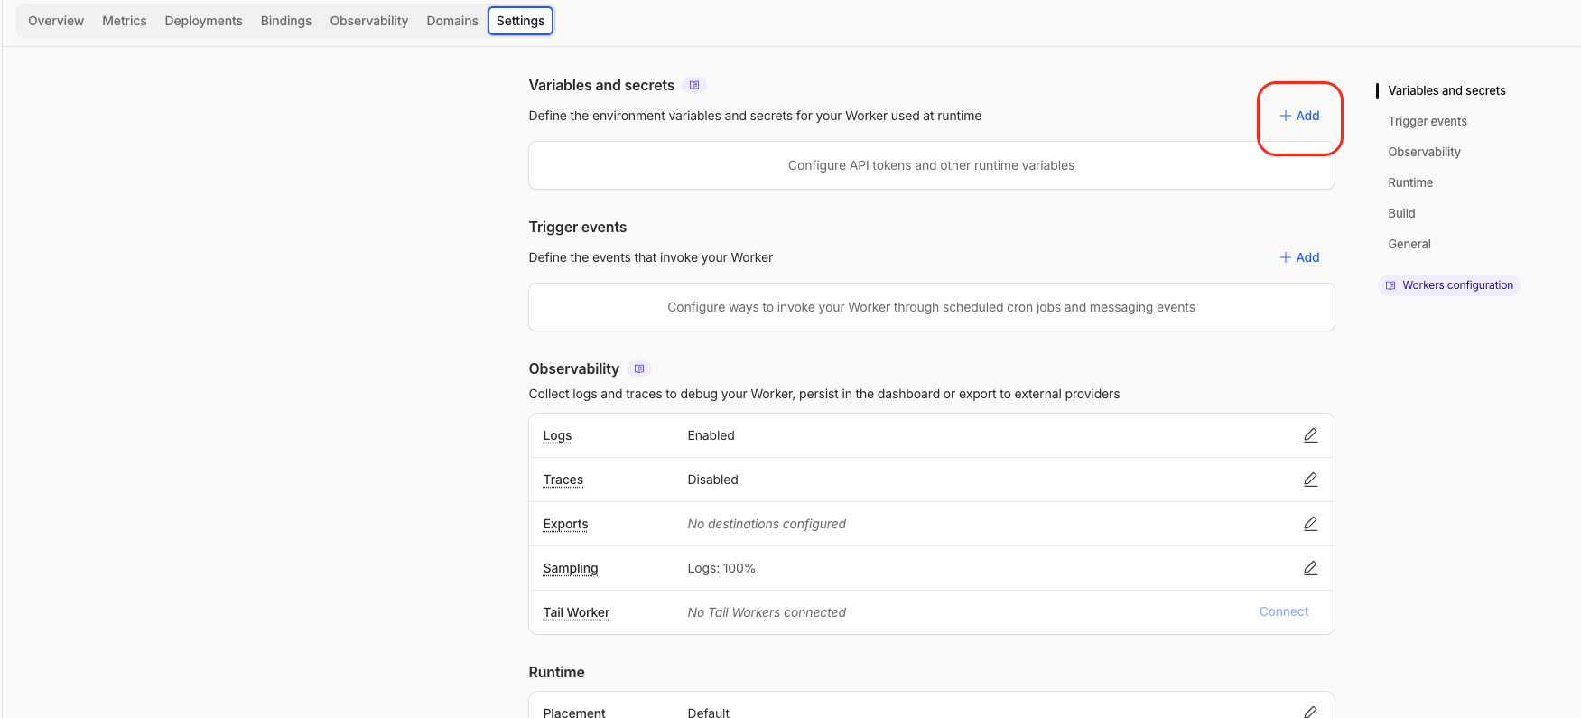Click the 'Enabled' value for Logs
The height and width of the screenshot is (718, 1581).
pos(711,435)
